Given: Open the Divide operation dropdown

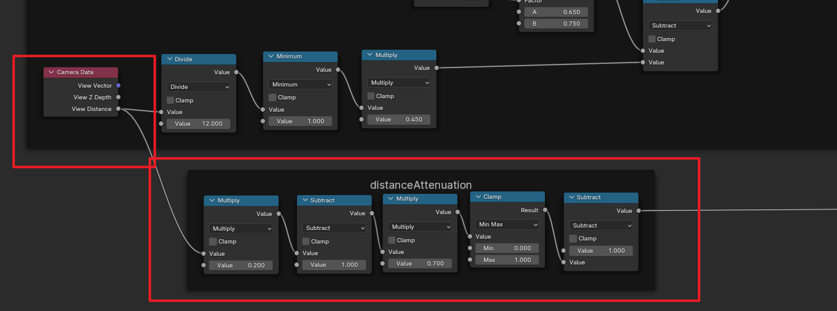Looking at the screenshot, I should tap(198, 87).
